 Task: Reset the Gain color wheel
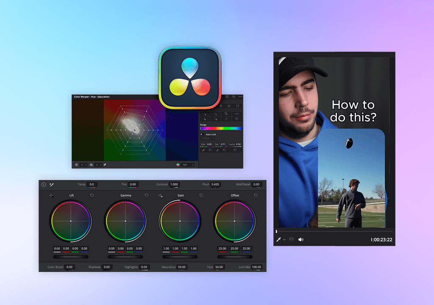201,195
